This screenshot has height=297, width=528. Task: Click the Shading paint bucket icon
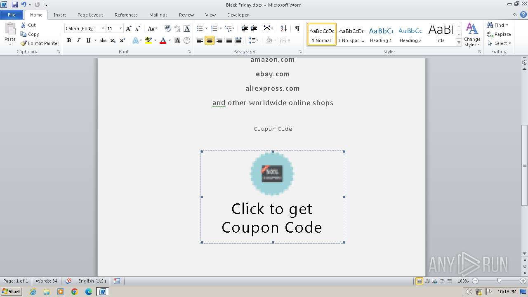tap(269, 40)
